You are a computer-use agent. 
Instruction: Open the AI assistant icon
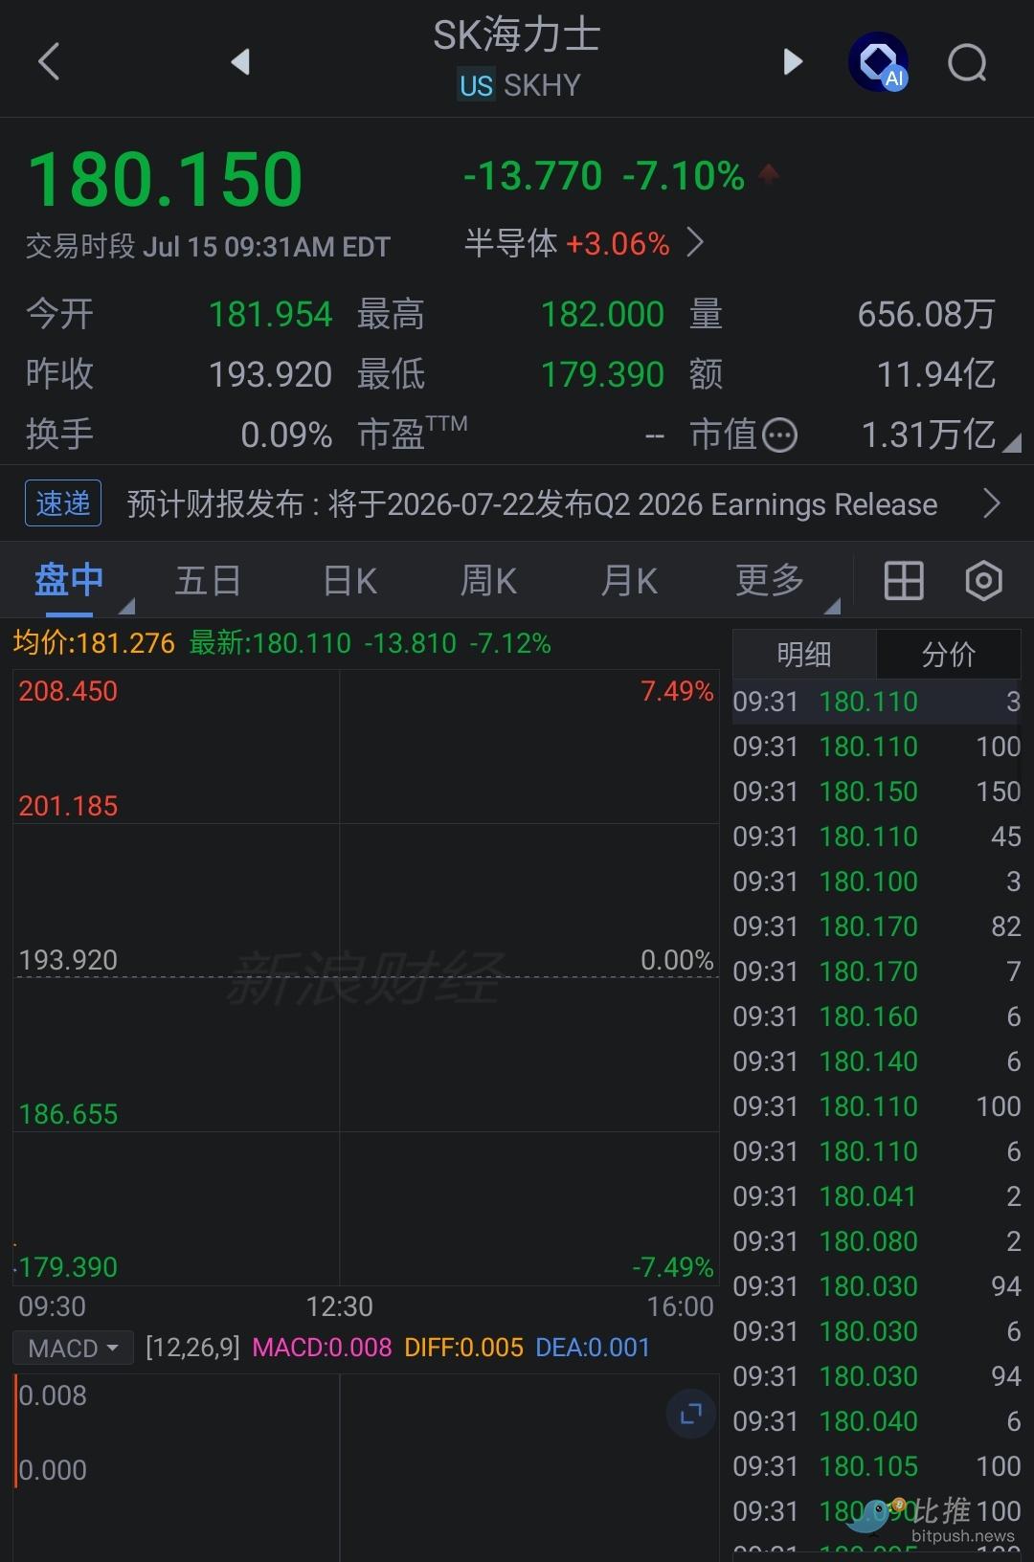coord(879,63)
